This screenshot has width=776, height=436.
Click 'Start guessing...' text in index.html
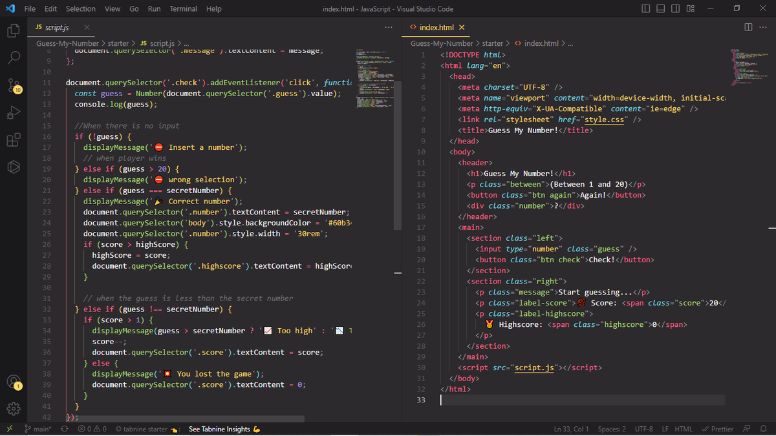click(x=596, y=292)
